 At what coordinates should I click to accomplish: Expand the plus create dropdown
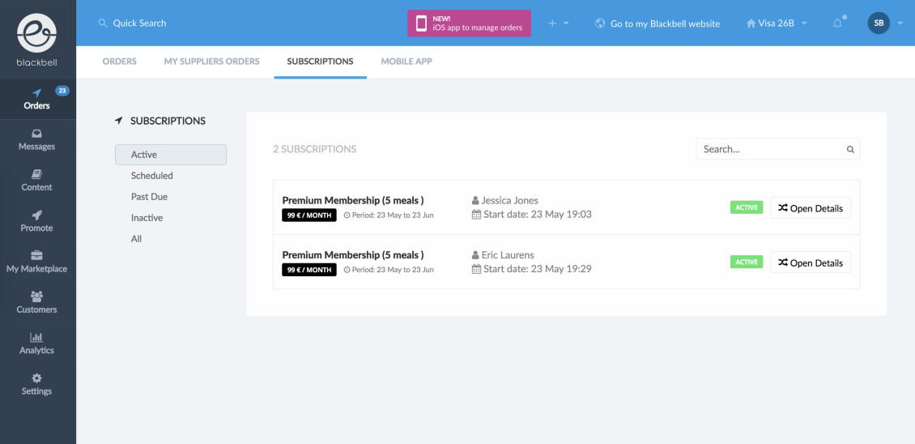click(x=559, y=23)
